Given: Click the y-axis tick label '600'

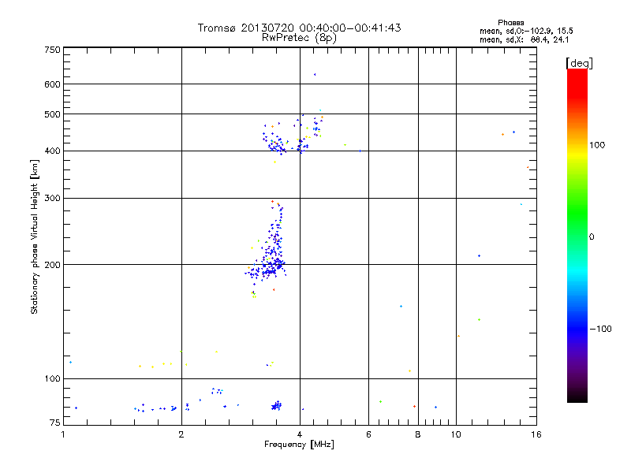Looking at the screenshot, I should coord(52,84).
